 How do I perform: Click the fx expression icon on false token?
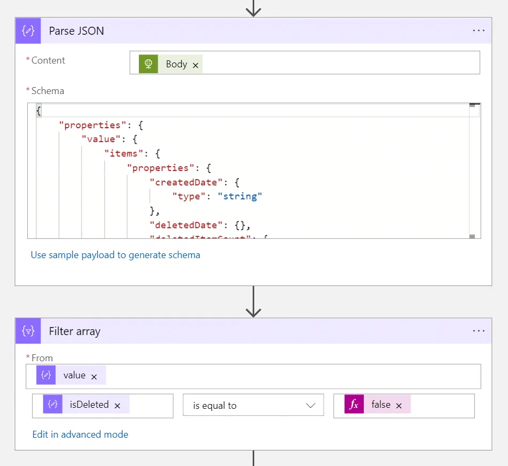point(354,404)
